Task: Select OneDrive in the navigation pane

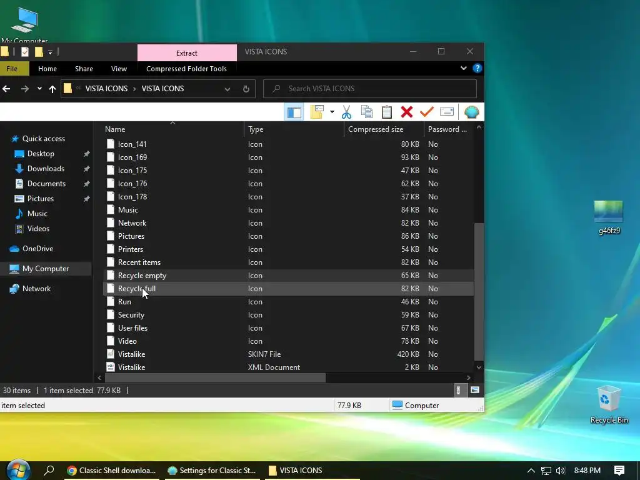Action: (x=37, y=249)
